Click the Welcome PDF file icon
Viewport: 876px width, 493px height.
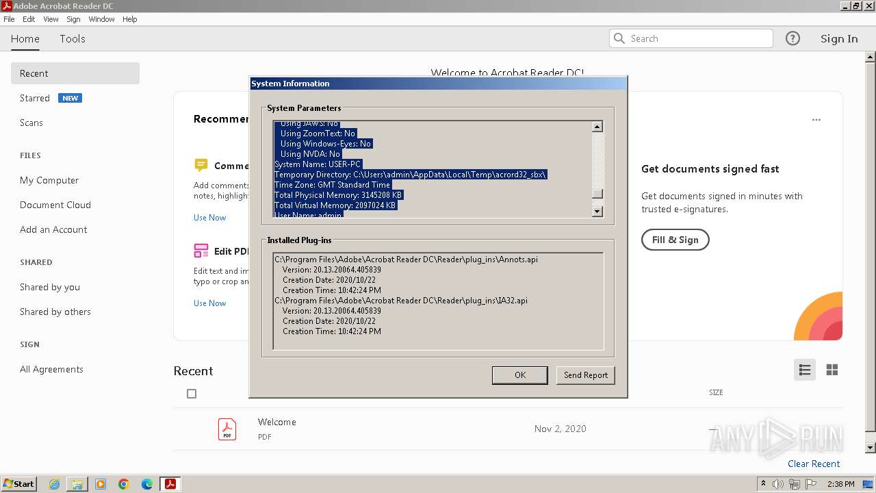click(x=227, y=429)
